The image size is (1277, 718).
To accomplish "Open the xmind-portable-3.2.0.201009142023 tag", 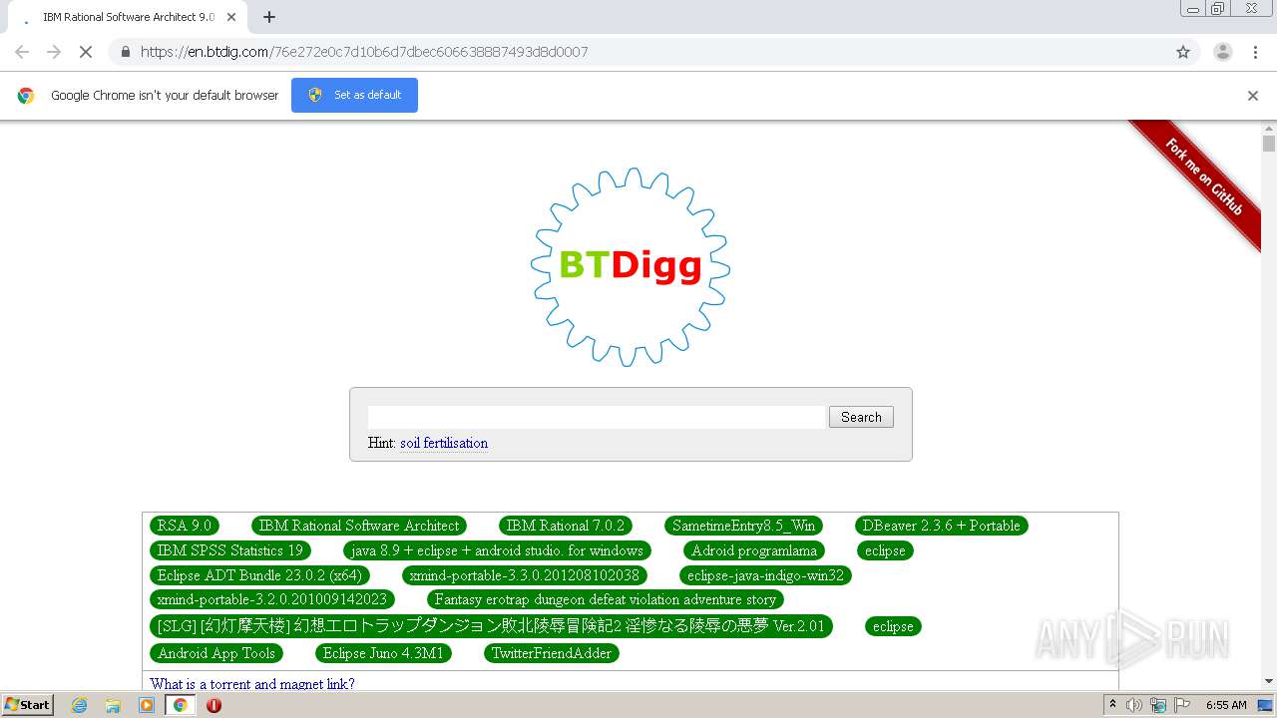I will (x=272, y=599).
